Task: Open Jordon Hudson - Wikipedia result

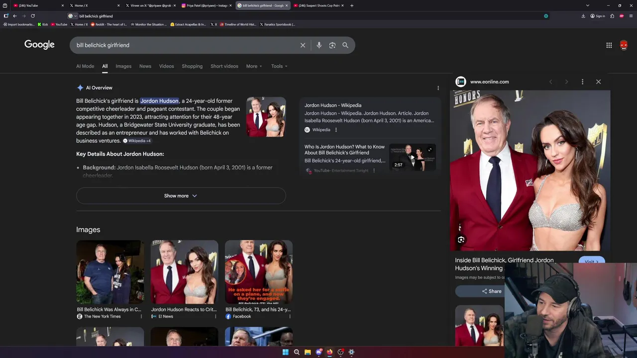Action: coord(333,105)
